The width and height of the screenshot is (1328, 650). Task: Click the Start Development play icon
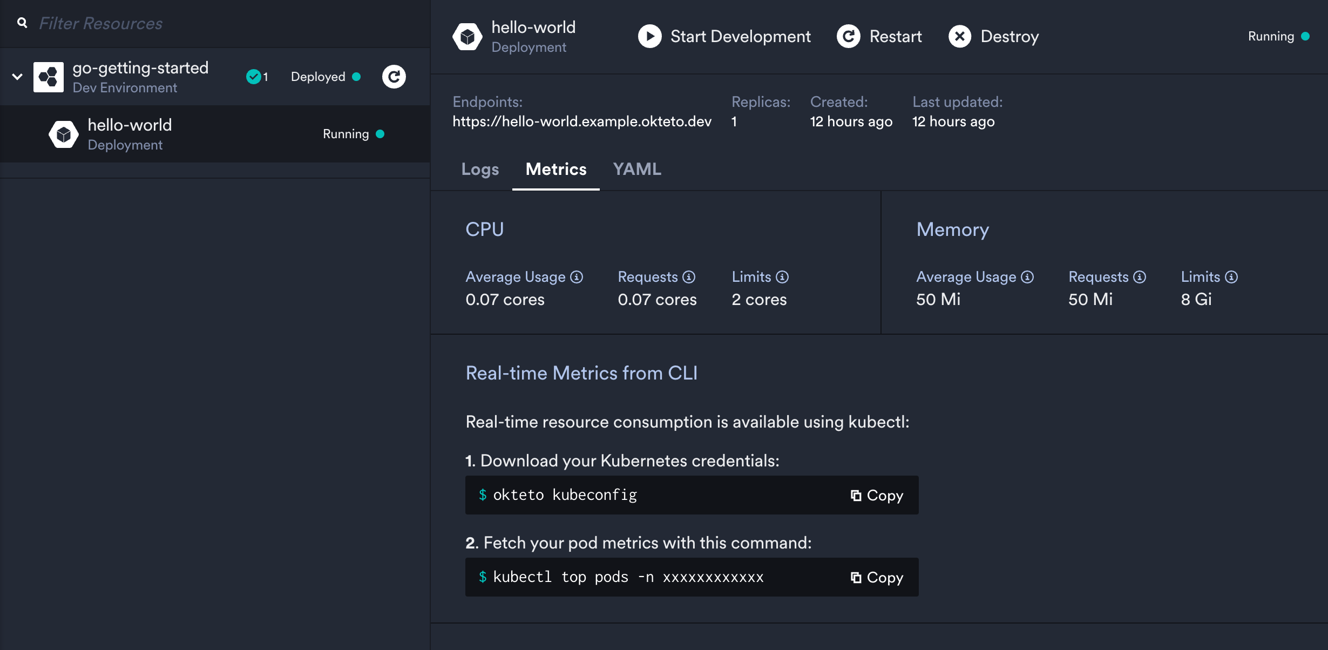(x=650, y=36)
